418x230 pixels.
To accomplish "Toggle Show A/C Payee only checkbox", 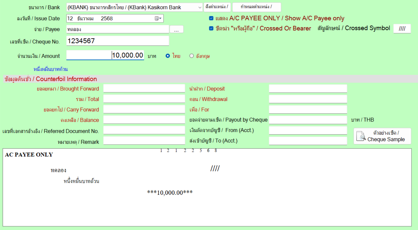I will (211, 18).
